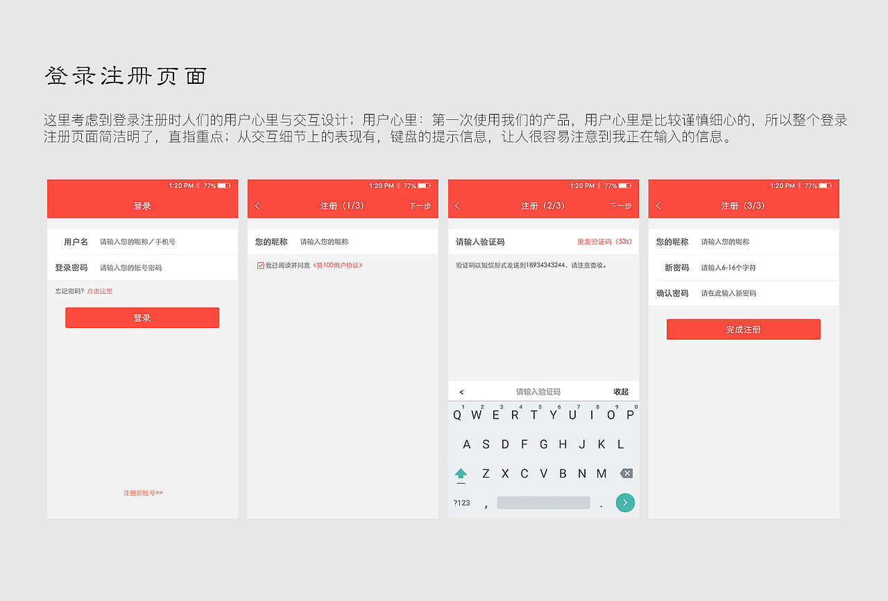Viewport: 888px width, 601px height.
Task: Tap back arrow on 注册(3/3) screen
Action: tap(658, 206)
